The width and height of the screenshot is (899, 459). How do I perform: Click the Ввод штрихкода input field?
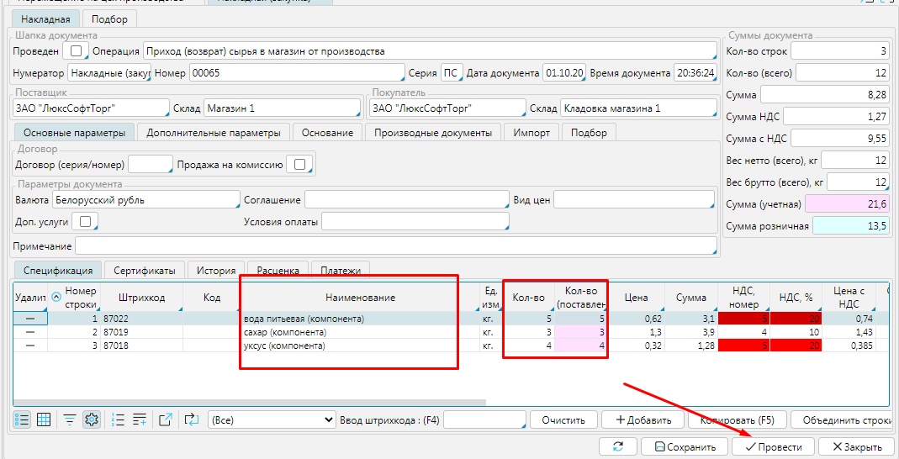pos(484,419)
